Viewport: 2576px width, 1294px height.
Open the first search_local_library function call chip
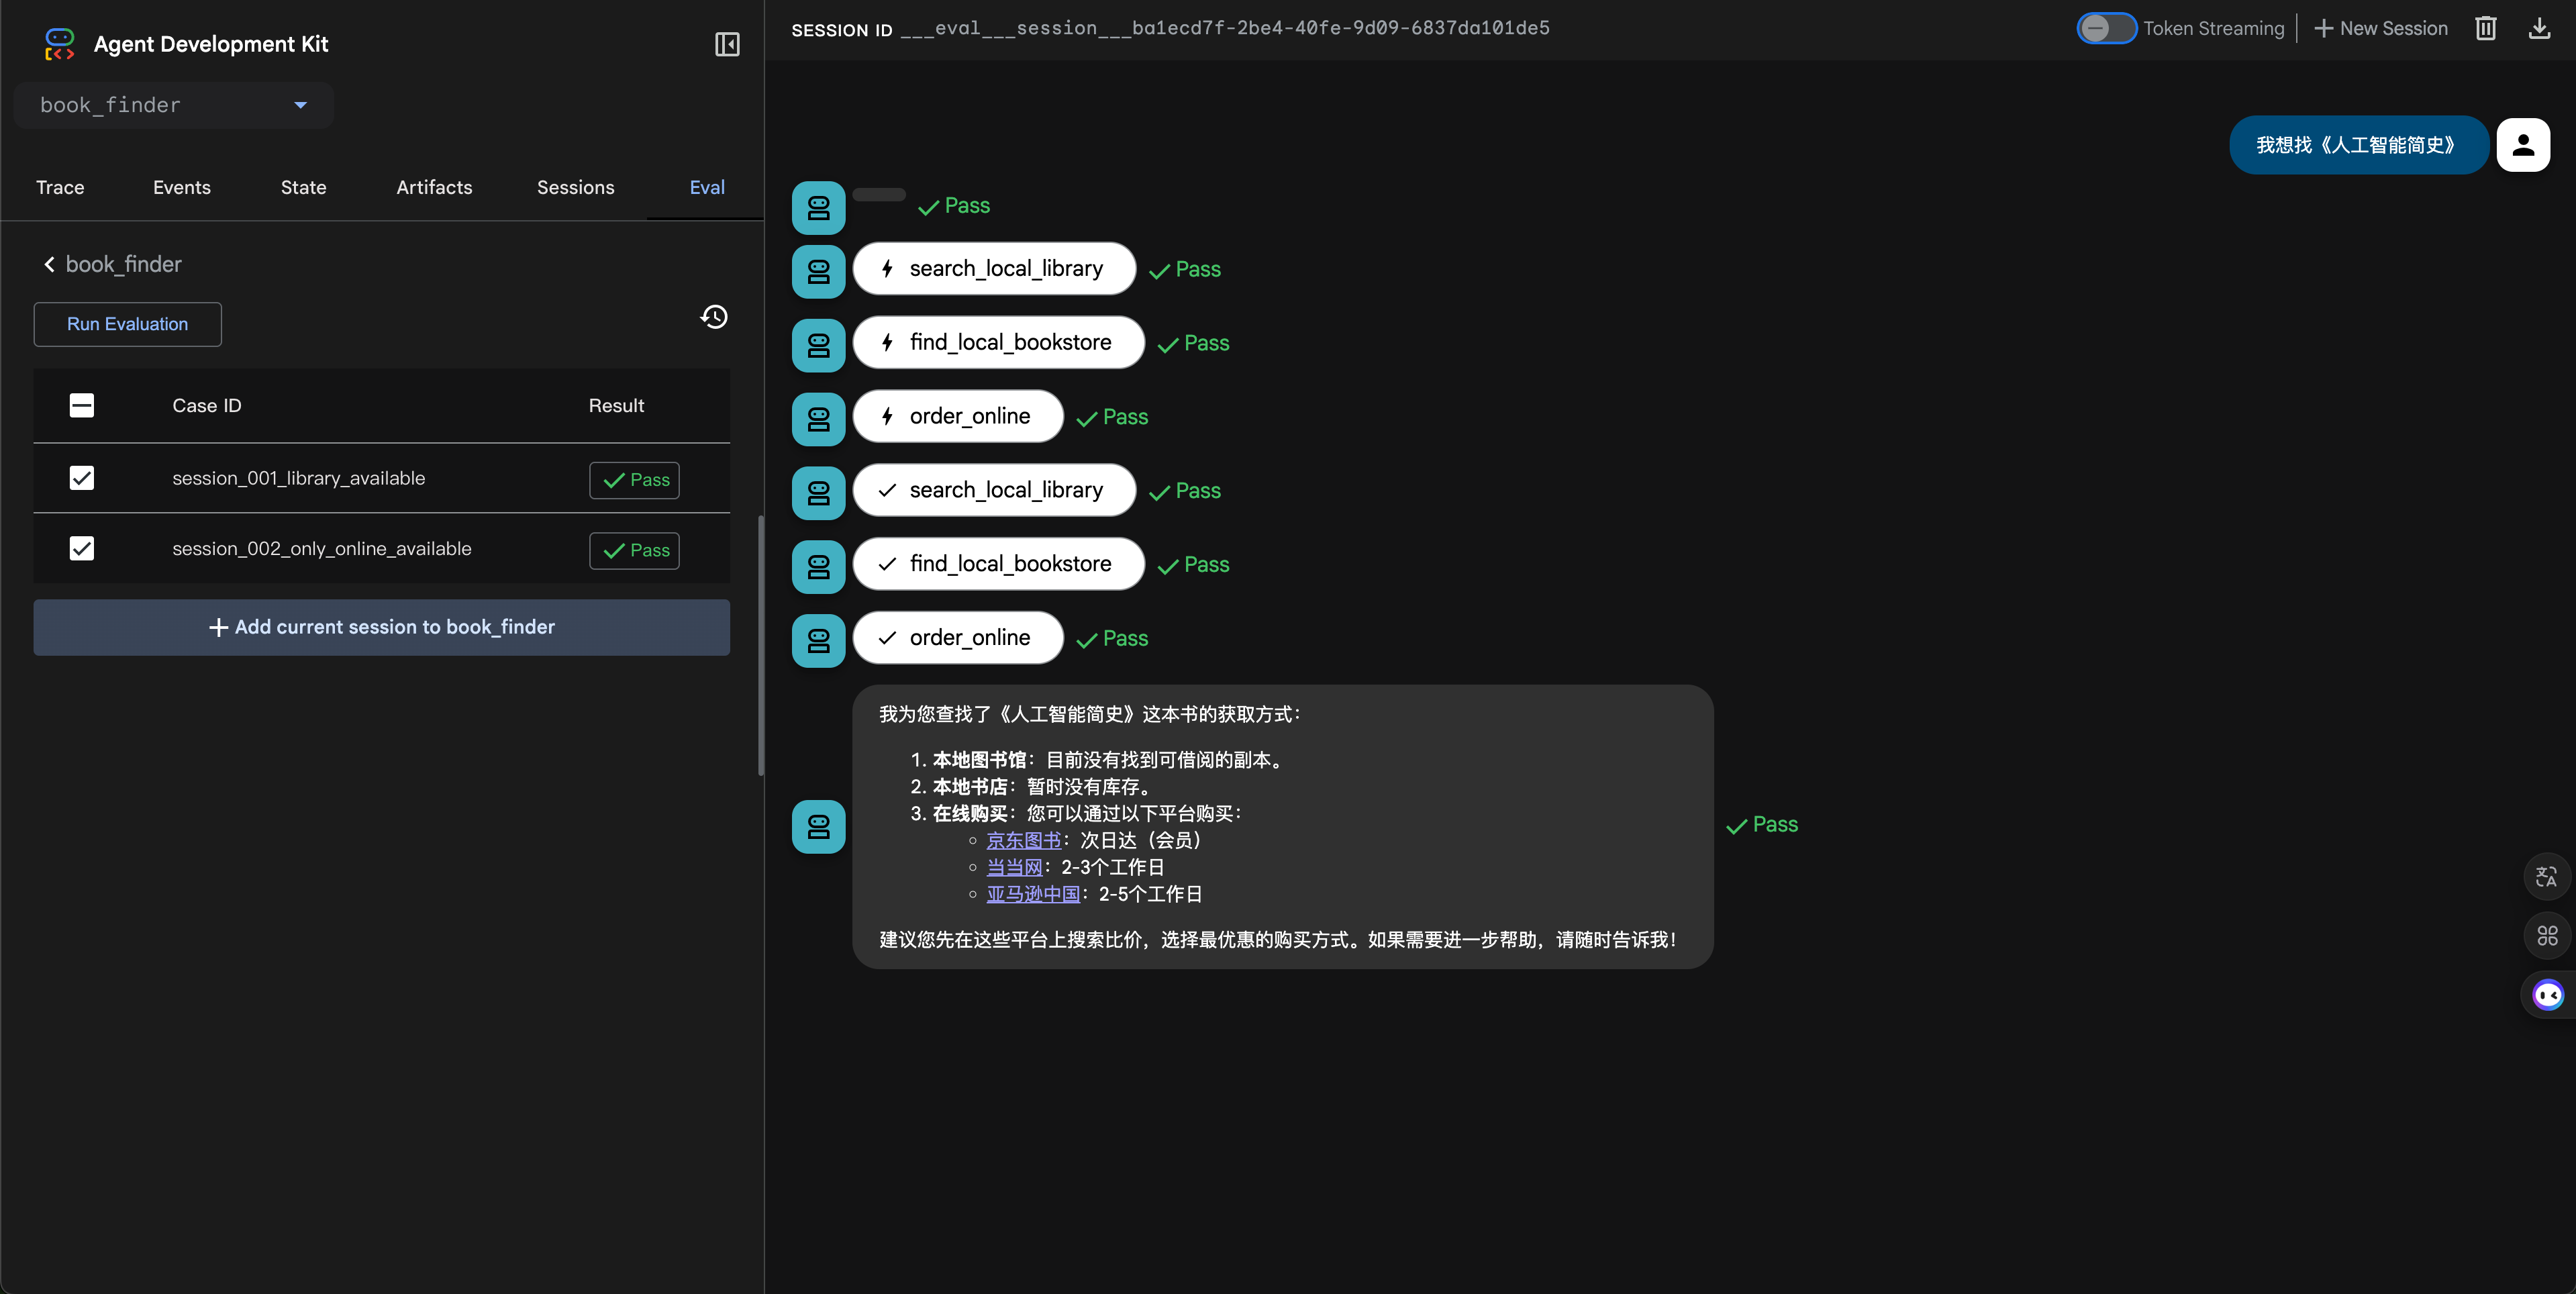coord(994,268)
